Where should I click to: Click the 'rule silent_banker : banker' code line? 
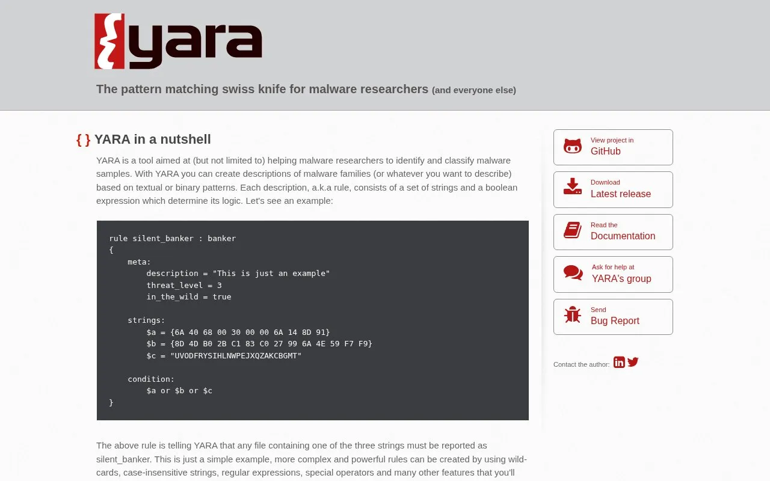tap(172, 238)
